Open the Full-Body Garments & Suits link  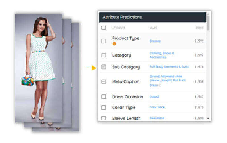pos(169,67)
